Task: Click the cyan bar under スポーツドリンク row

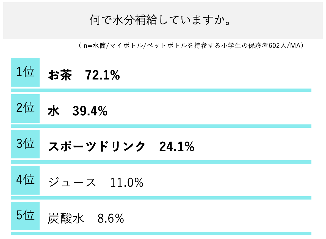Action: point(161,162)
